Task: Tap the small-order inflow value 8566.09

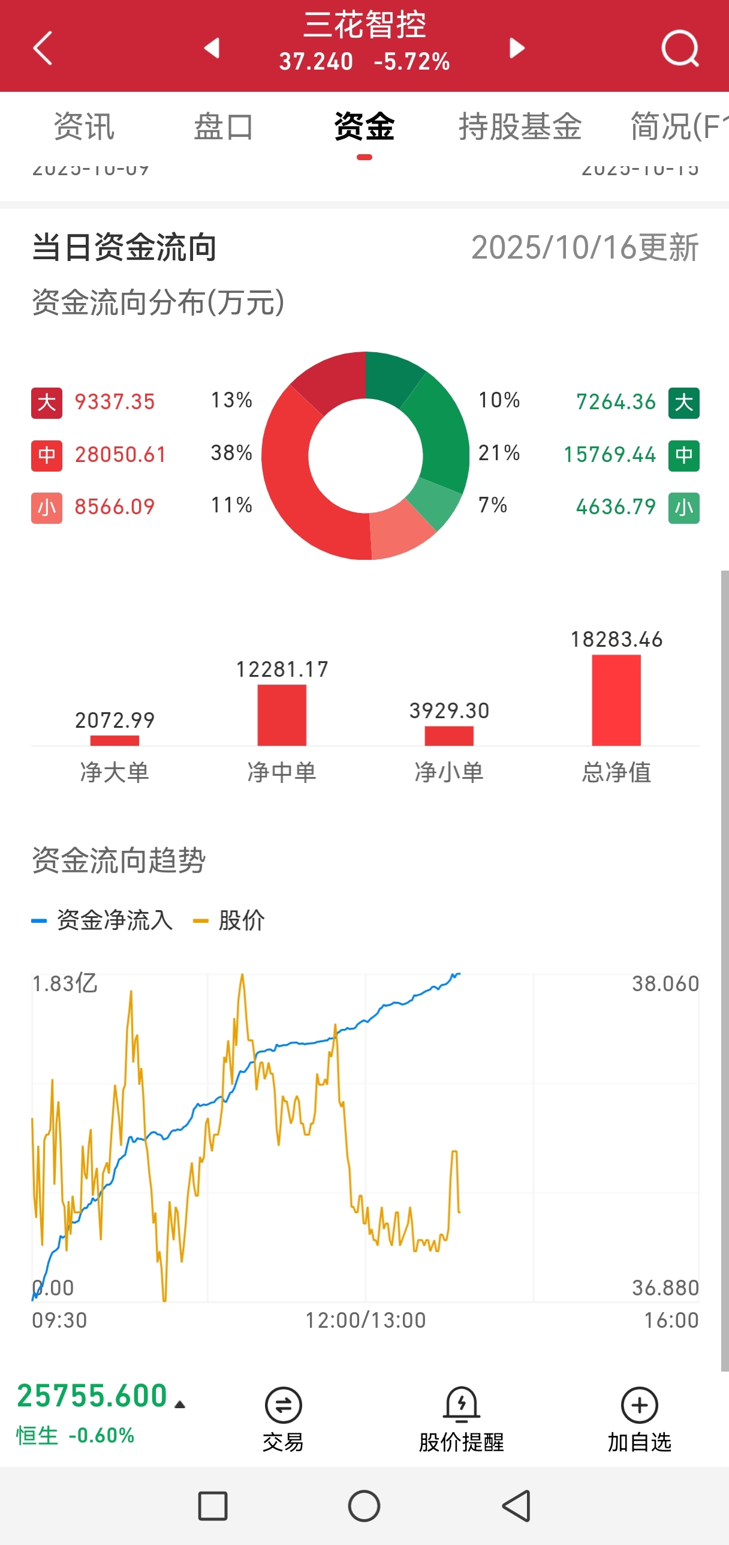Action: 115,507
